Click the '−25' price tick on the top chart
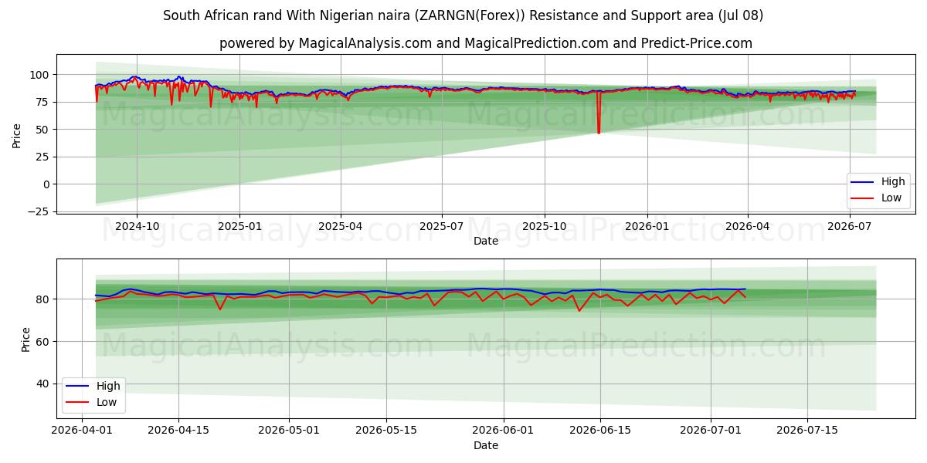Viewport: 927px width, 463px height. coord(38,211)
